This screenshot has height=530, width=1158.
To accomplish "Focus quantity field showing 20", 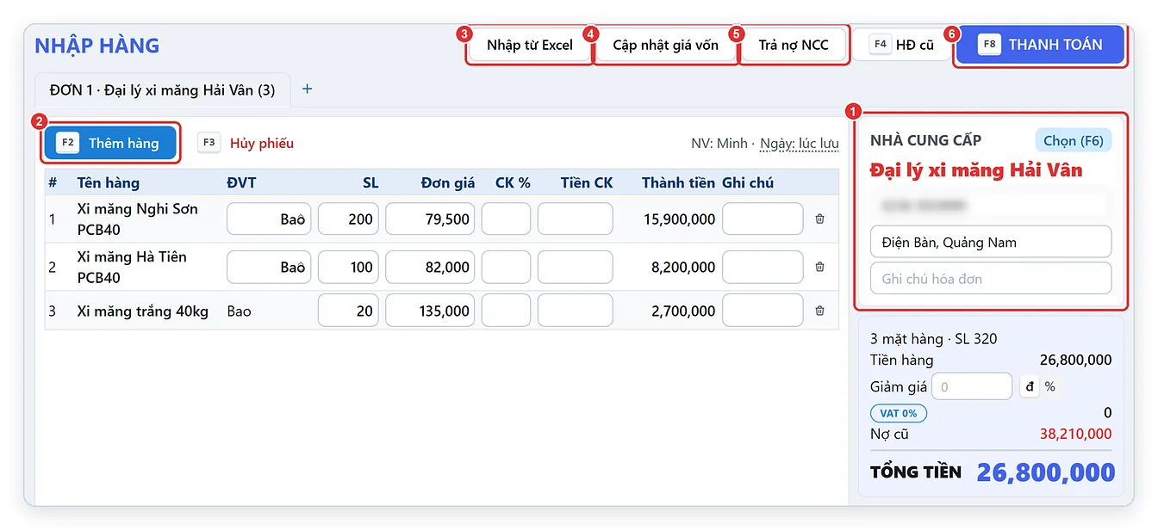I will [x=348, y=311].
